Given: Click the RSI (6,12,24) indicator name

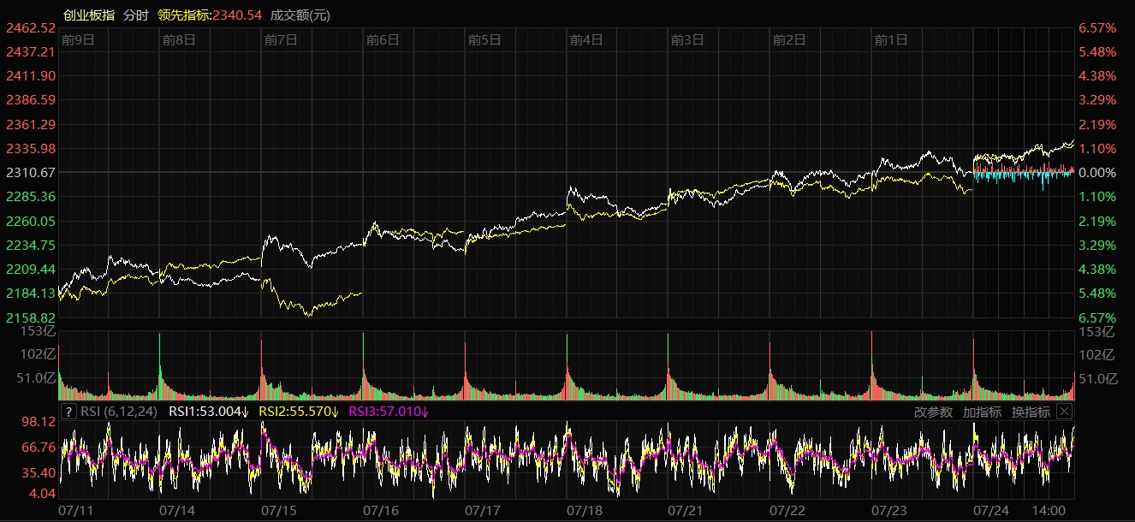Looking at the screenshot, I should point(121,412).
